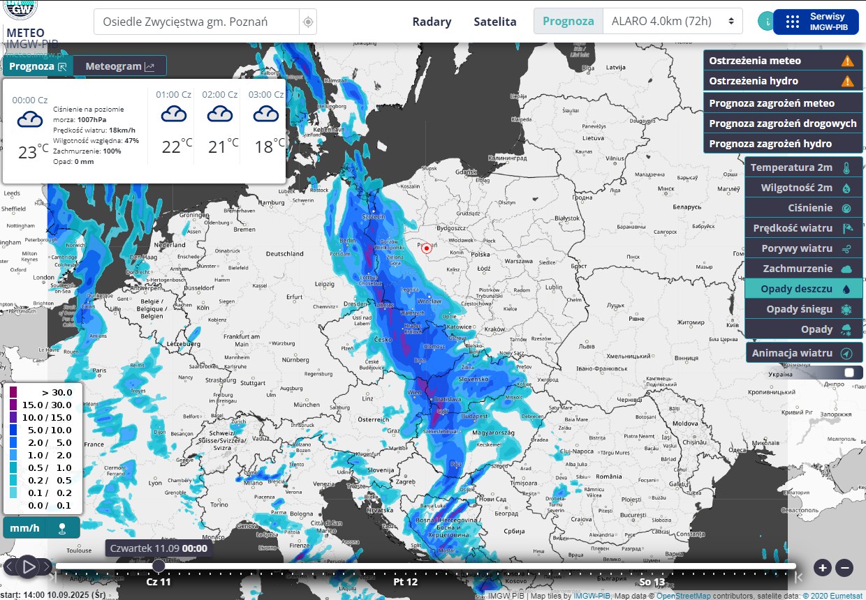Click the location search input field

[197, 22]
